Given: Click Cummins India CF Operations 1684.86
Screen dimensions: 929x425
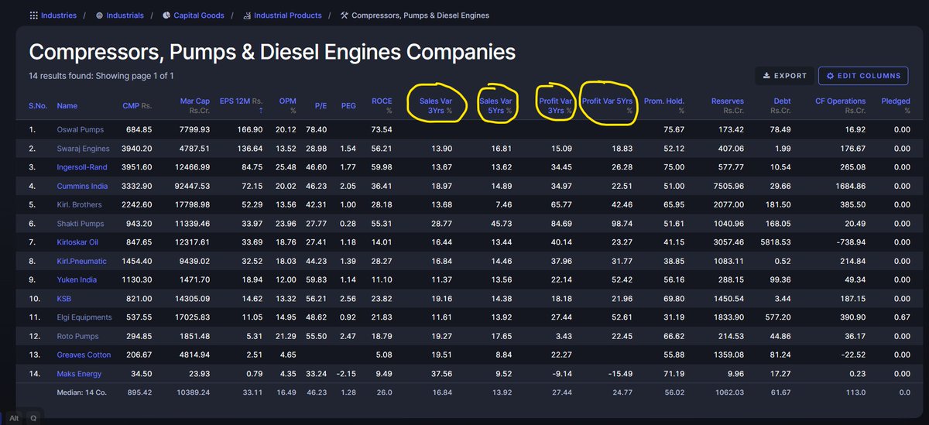Looking at the screenshot, I should [x=851, y=186].
